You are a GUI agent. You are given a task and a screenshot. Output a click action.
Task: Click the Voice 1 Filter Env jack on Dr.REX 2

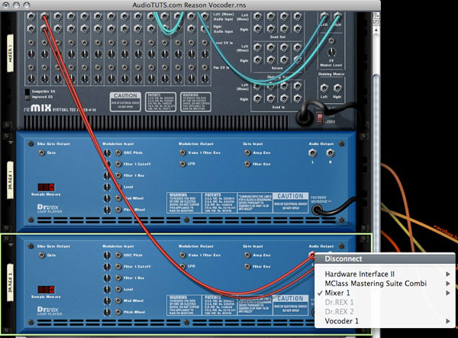click(x=182, y=255)
